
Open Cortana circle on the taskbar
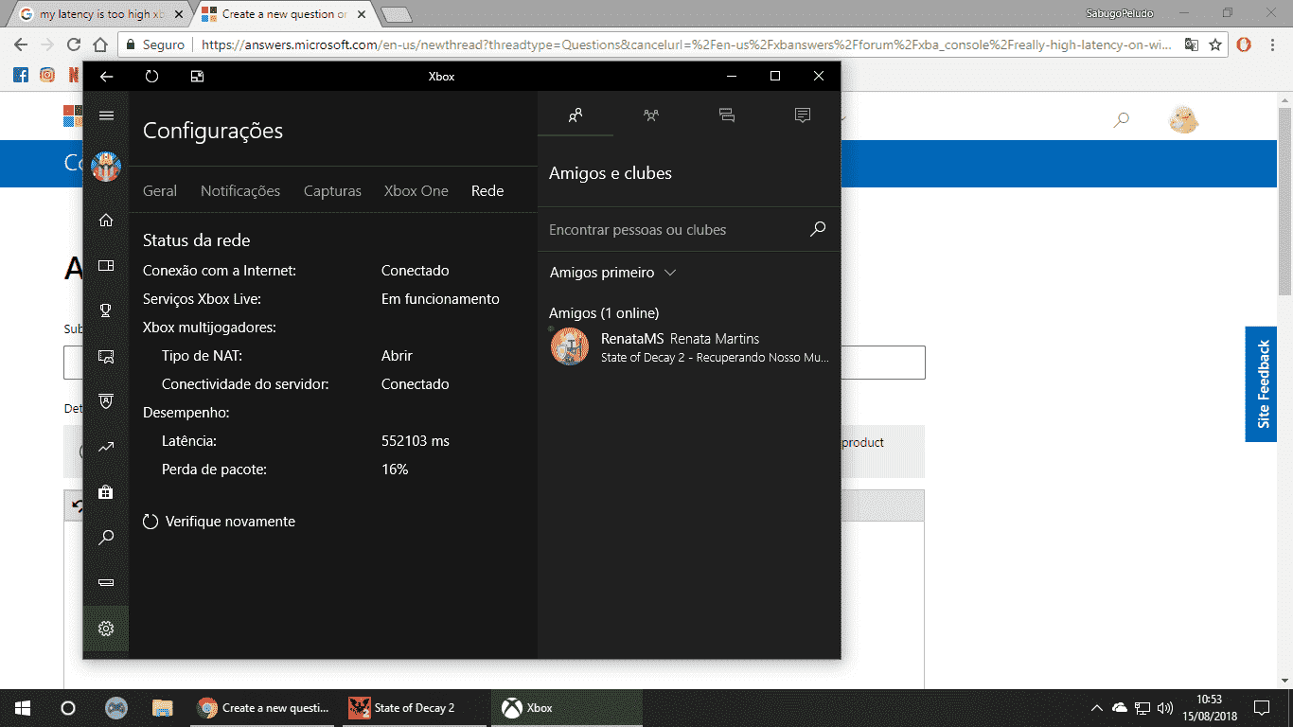(x=68, y=708)
